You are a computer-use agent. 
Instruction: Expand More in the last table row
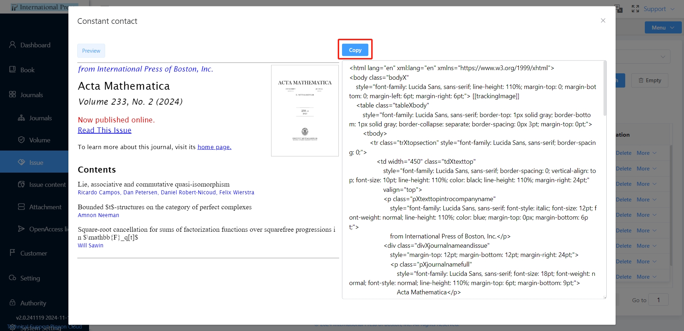pos(646,277)
